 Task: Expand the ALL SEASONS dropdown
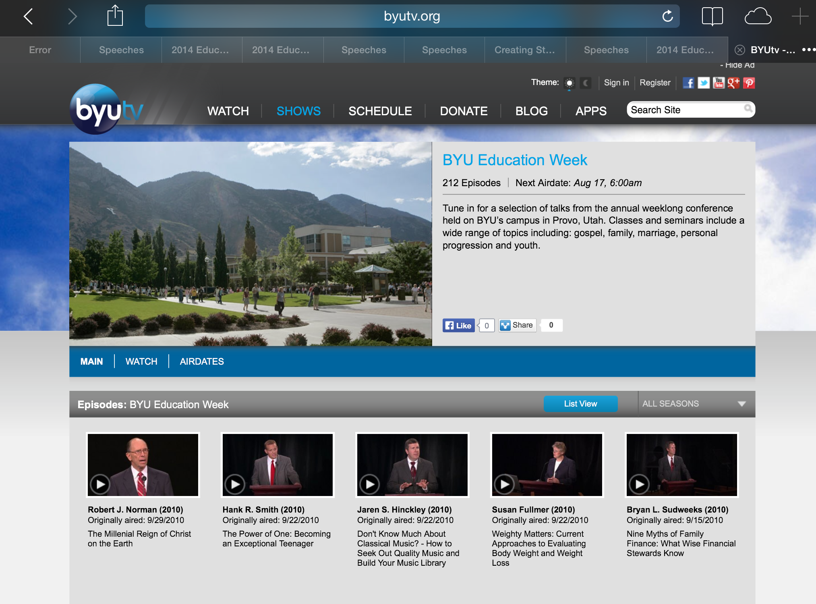click(x=694, y=404)
